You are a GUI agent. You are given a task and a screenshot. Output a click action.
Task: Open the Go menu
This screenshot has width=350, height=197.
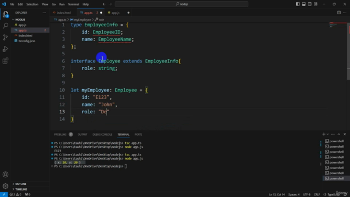(x=54, y=4)
